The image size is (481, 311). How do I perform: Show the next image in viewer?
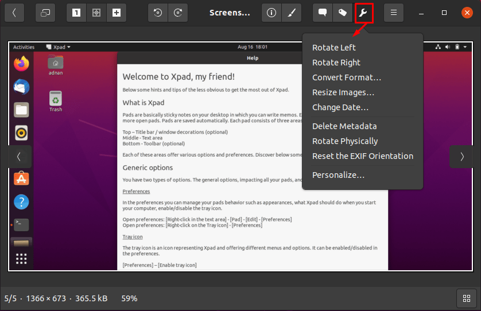pyautogui.click(x=461, y=157)
